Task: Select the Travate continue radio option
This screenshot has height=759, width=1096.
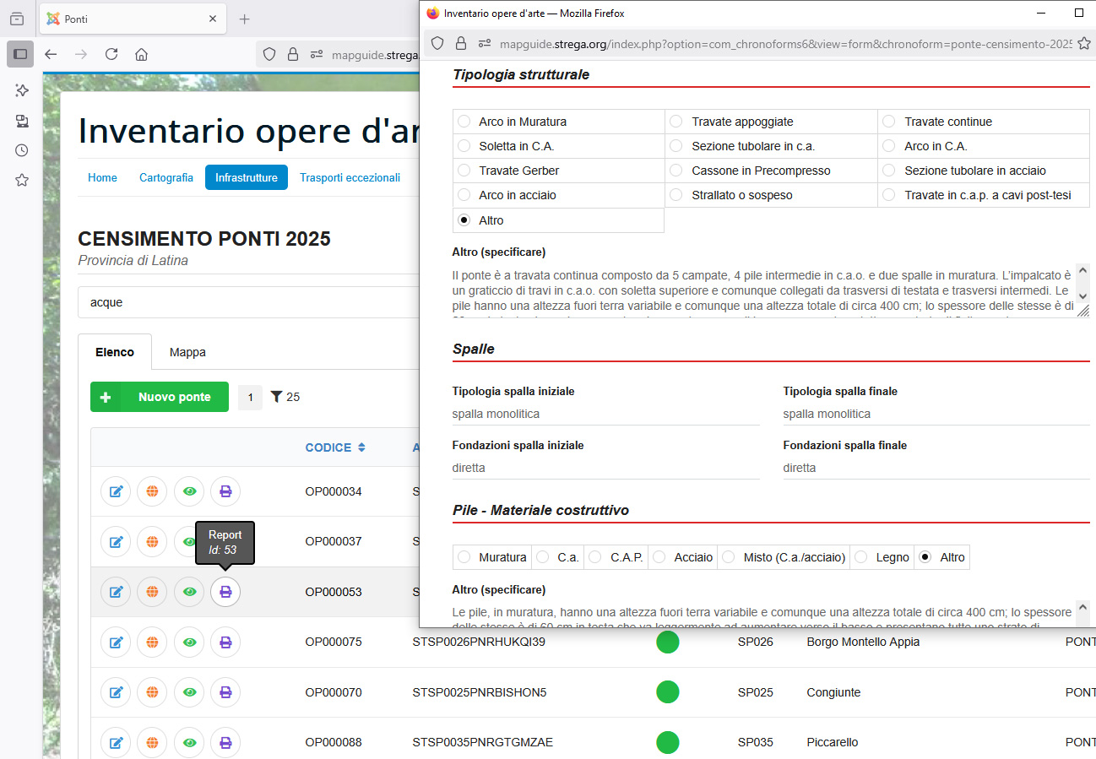Action: click(890, 122)
